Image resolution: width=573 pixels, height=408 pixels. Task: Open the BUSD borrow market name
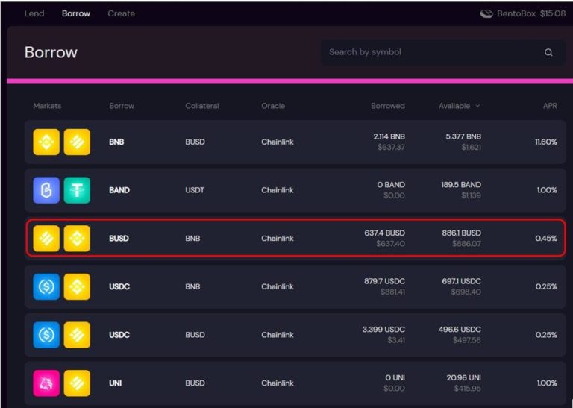(x=119, y=239)
